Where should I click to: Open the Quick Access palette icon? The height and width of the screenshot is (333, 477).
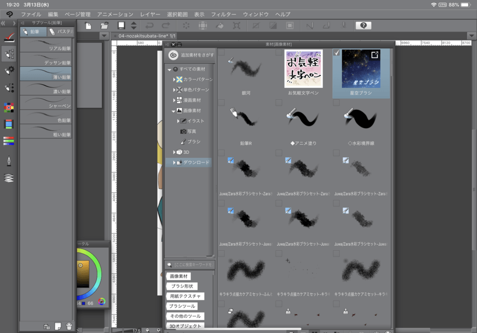click(9, 37)
